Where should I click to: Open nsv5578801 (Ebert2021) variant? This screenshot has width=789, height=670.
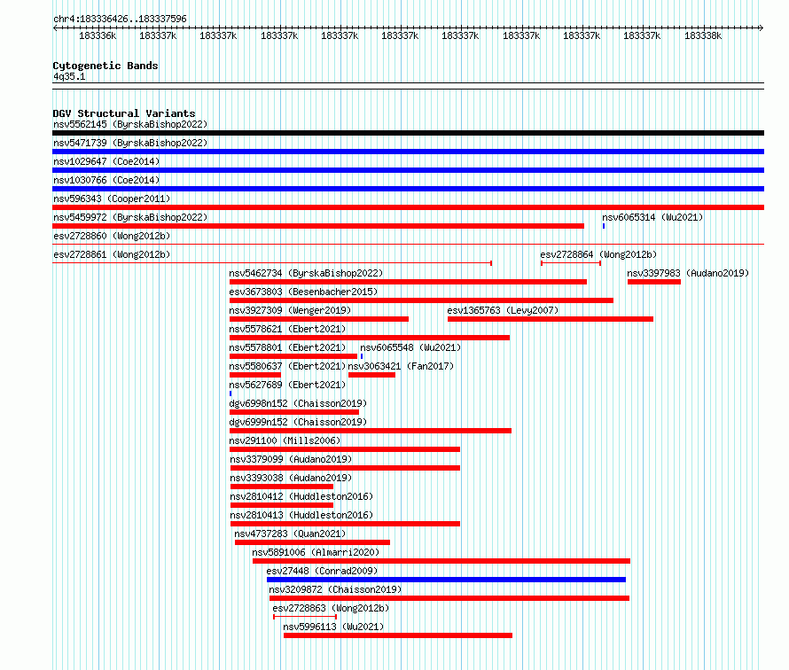pos(287,347)
